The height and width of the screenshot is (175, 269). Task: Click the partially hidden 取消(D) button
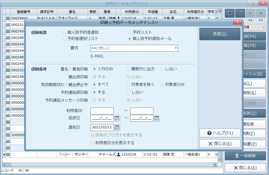(x=255, y=113)
